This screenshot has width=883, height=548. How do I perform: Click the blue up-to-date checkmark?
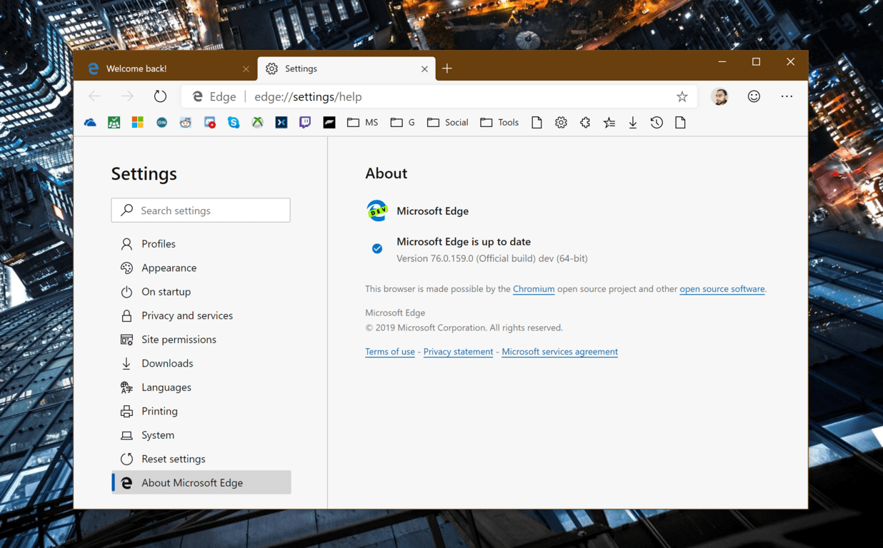pyautogui.click(x=377, y=248)
